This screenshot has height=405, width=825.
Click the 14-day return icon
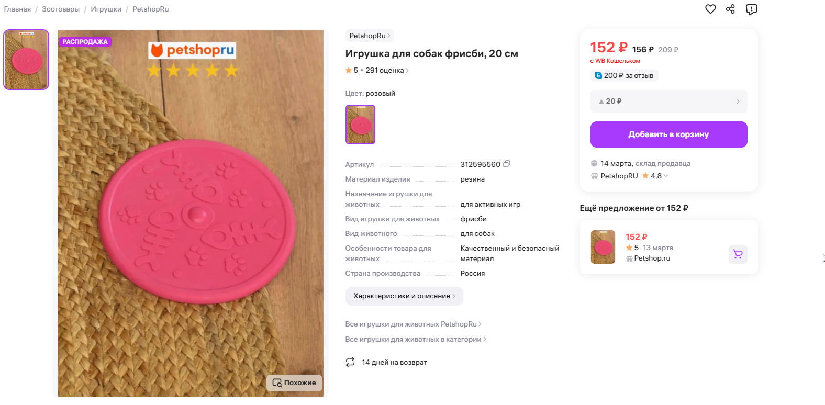(x=350, y=362)
